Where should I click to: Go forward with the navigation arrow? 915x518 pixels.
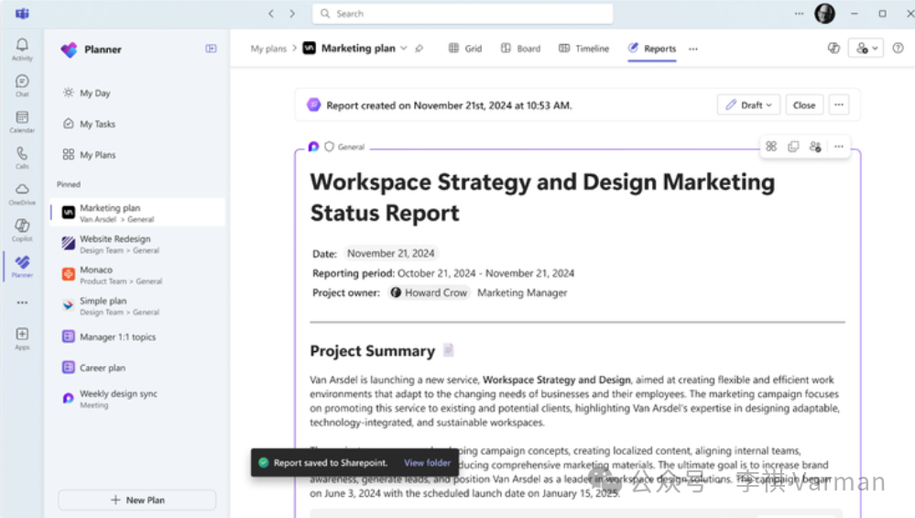[x=292, y=14]
